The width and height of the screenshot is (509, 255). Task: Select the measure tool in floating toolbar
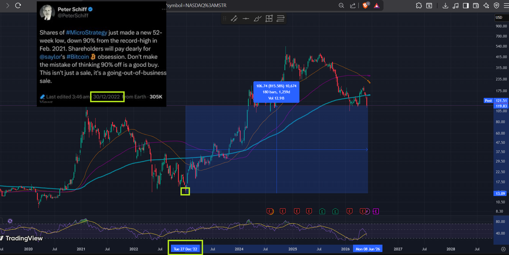click(269, 18)
